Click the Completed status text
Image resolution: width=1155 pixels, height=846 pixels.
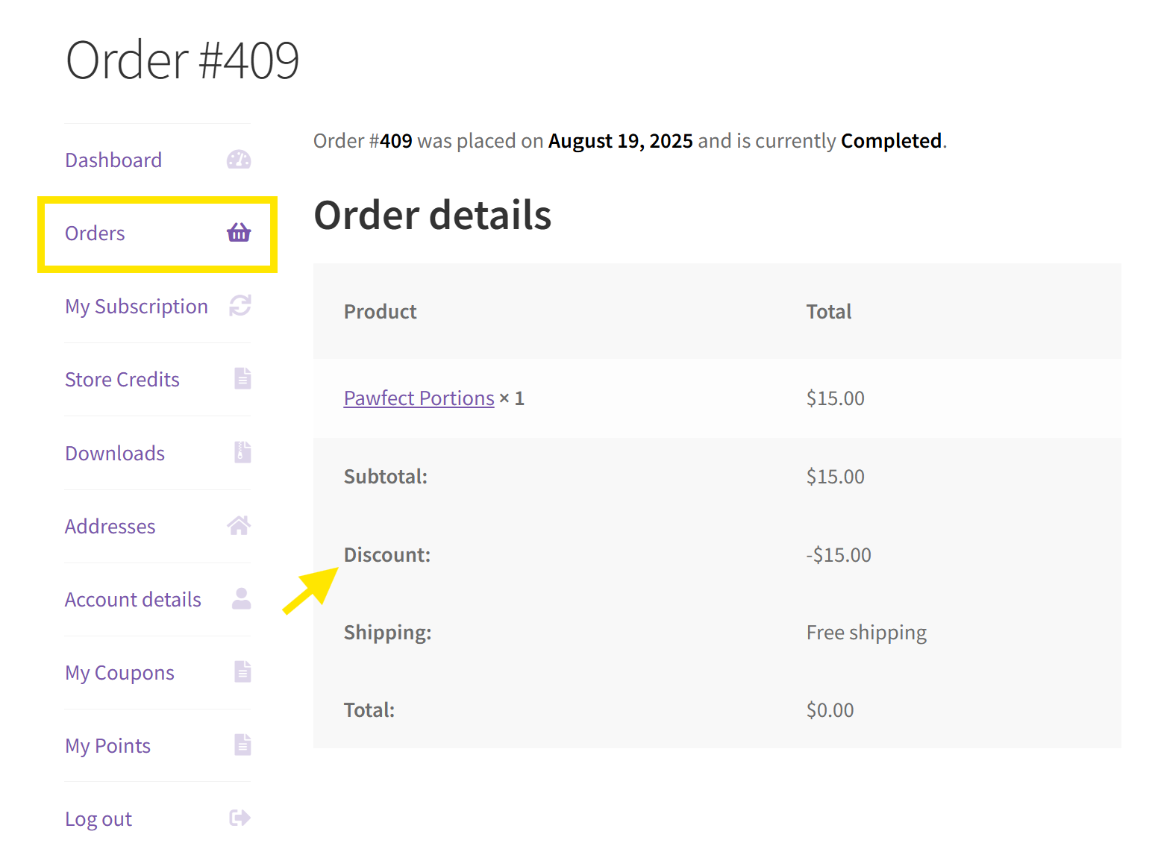(x=892, y=141)
